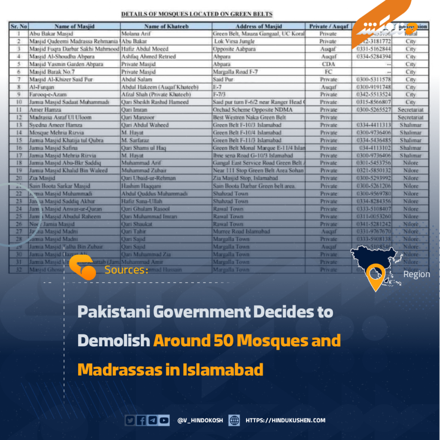Image resolution: width=440 pixels, height=440 pixels.
Task: Click the YouTube play icon
Action: coord(164,420)
